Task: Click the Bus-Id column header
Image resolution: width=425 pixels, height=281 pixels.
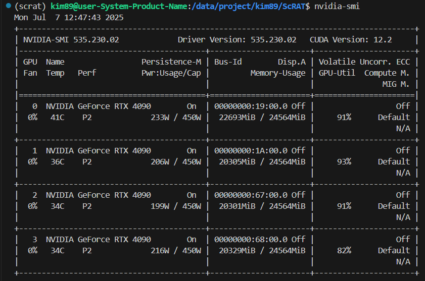Action: [x=228, y=62]
